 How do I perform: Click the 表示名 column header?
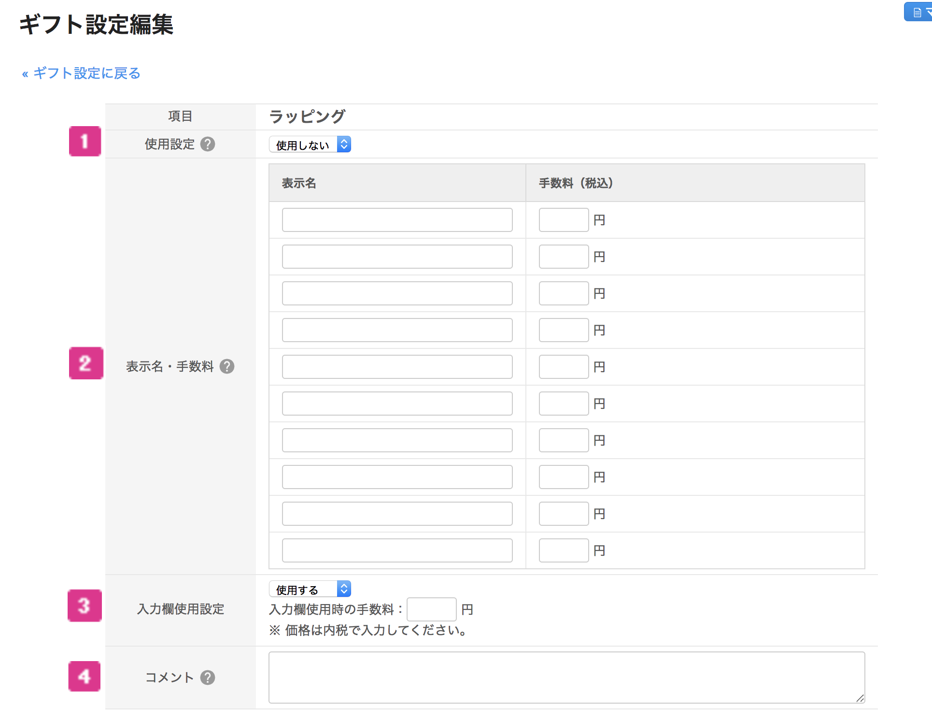pyautogui.click(x=397, y=183)
